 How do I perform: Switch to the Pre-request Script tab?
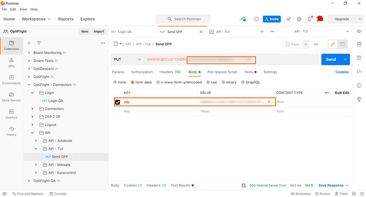point(222,72)
